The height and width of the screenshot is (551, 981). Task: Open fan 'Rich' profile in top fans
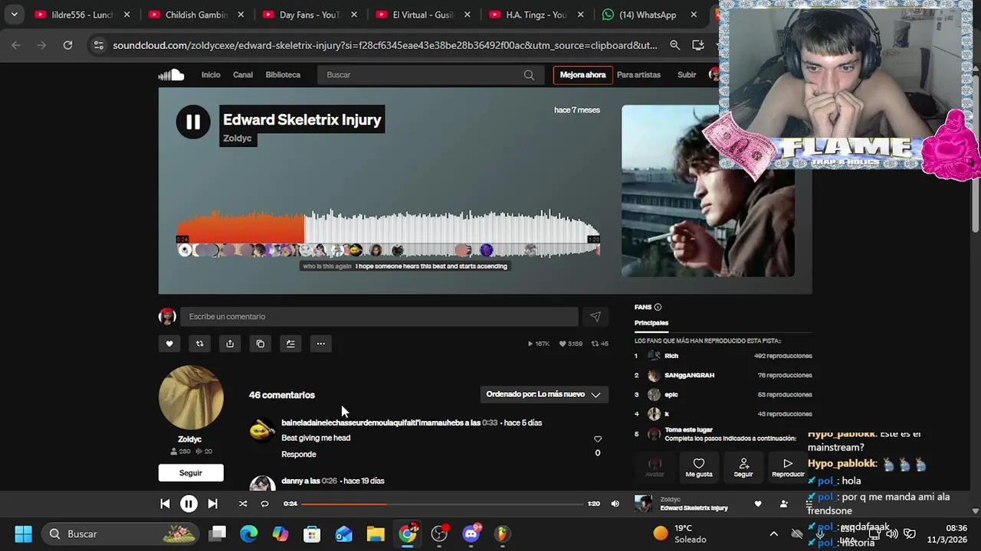tap(671, 356)
